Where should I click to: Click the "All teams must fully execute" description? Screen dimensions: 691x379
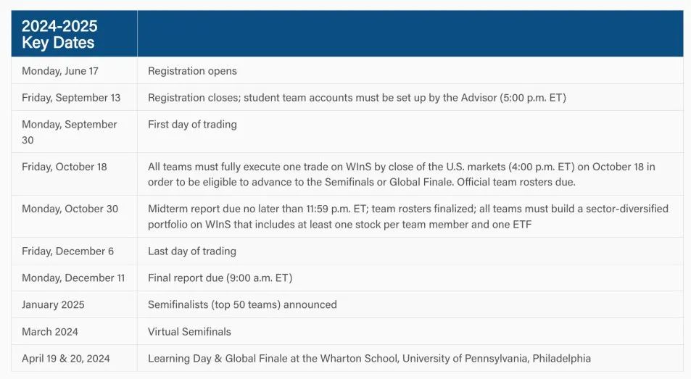pos(401,173)
